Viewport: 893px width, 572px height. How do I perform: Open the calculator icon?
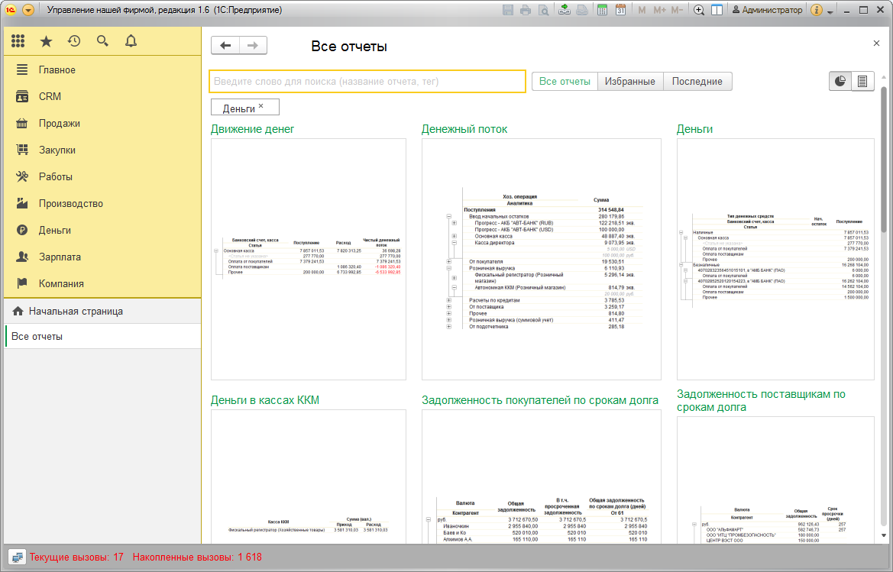click(602, 10)
